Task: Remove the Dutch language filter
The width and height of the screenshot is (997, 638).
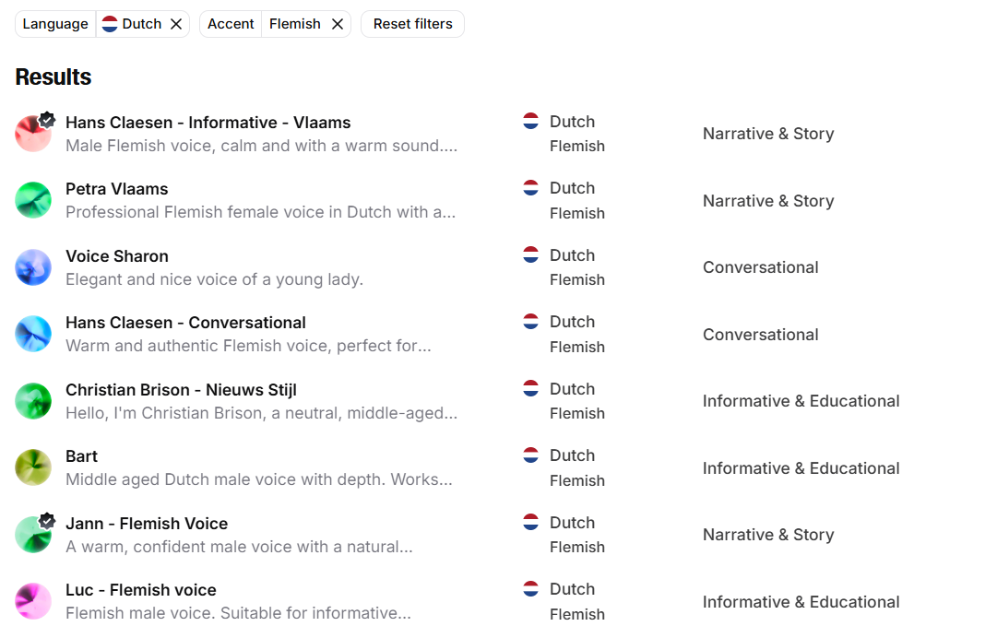Action: (176, 24)
